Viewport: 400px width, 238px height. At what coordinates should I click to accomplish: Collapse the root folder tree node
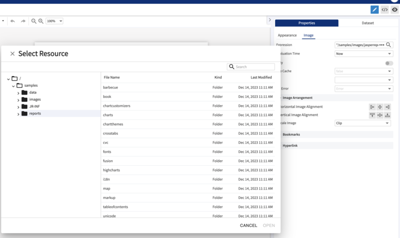coord(8,79)
